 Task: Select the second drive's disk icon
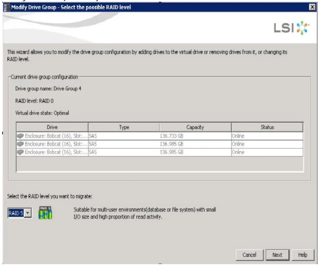[20, 144]
